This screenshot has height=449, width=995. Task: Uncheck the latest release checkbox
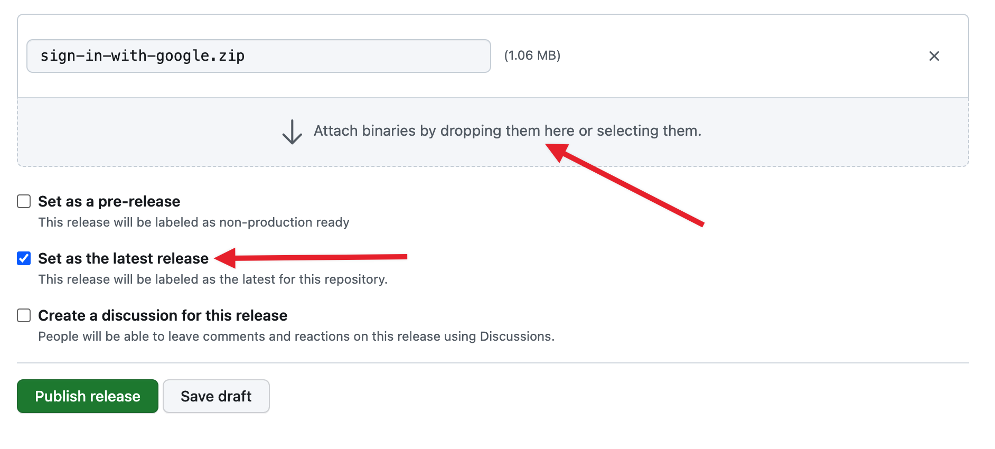point(24,258)
